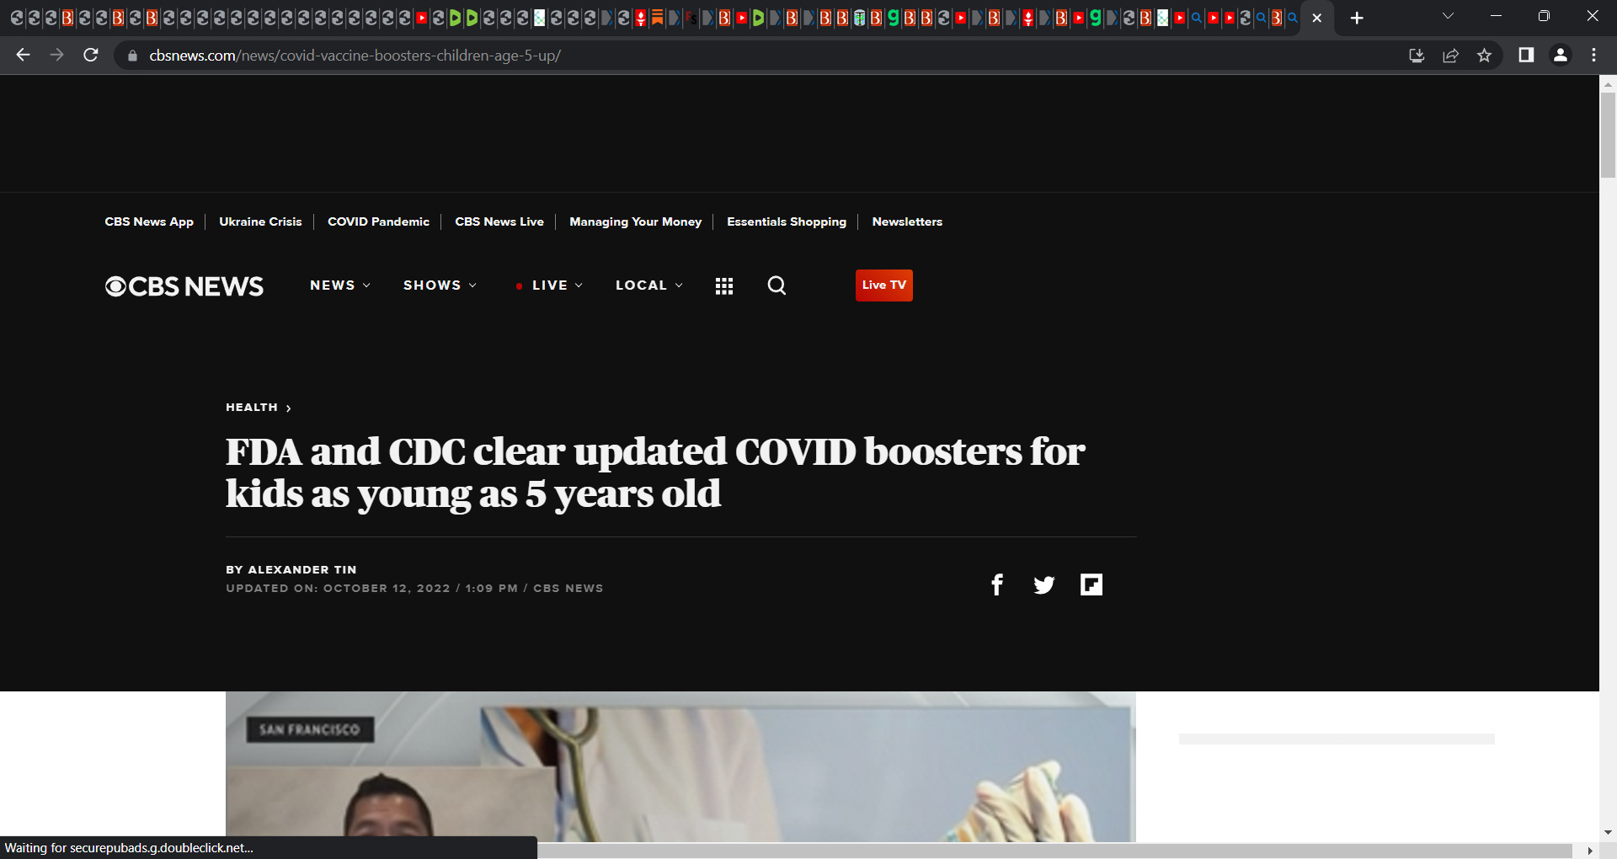Open the grid apps menu icon

[724, 286]
